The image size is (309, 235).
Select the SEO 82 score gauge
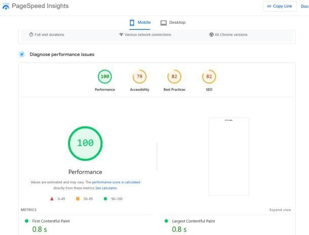pos(209,77)
